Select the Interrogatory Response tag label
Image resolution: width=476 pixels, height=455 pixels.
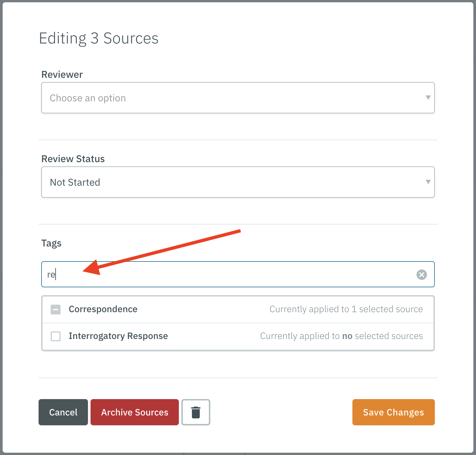[x=118, y=336]
